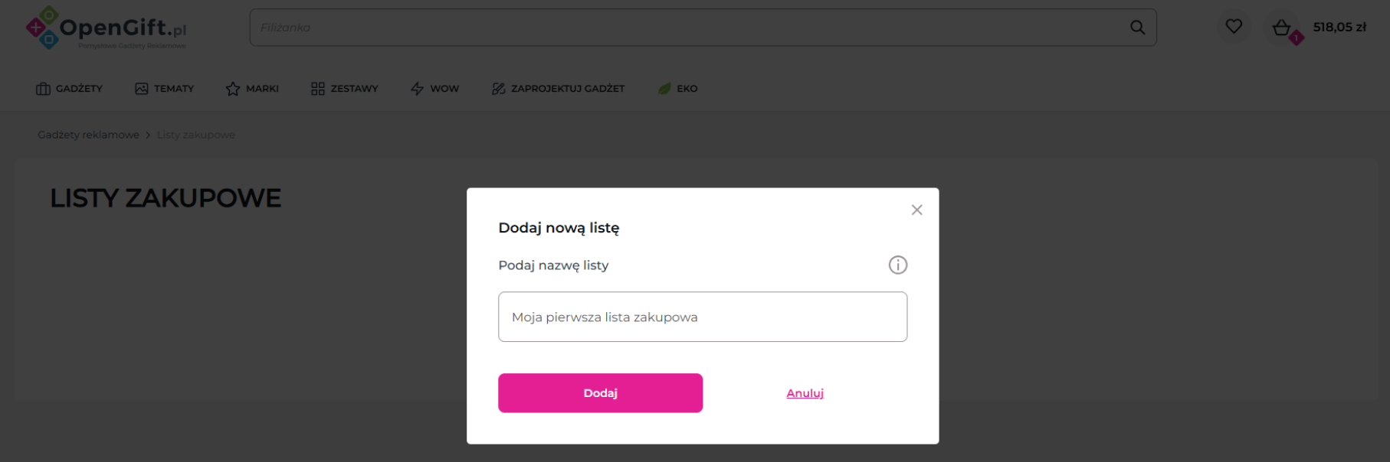Viewport: 1390px width, 462px height.
Task: Click the Marki star icon
Action: click(x=233, y=89)
